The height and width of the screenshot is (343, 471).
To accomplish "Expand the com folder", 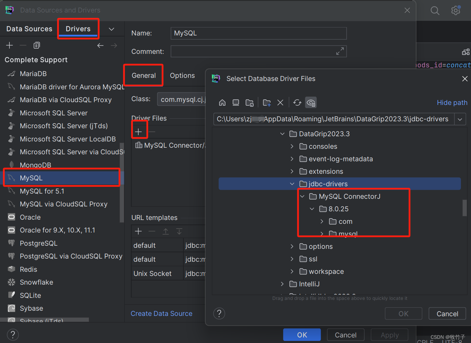I will [x=322, y=221].
